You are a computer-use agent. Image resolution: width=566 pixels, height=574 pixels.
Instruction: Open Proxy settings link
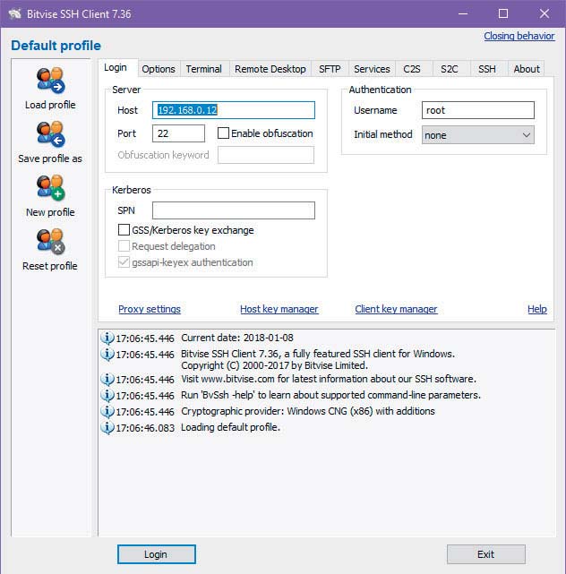click(x=150, y=309)
